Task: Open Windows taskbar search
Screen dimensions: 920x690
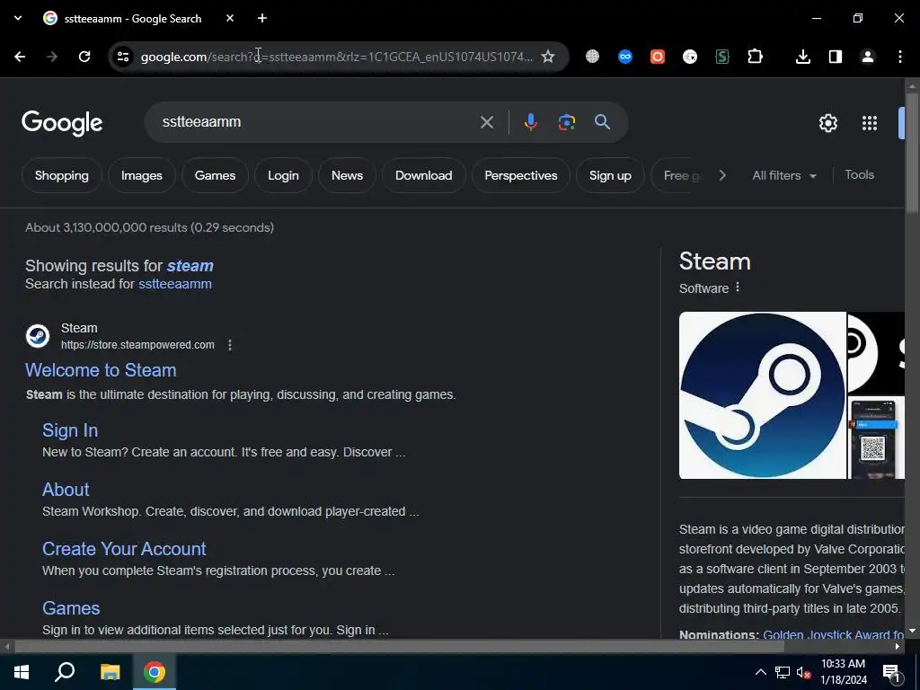Action: pos(65,672)
